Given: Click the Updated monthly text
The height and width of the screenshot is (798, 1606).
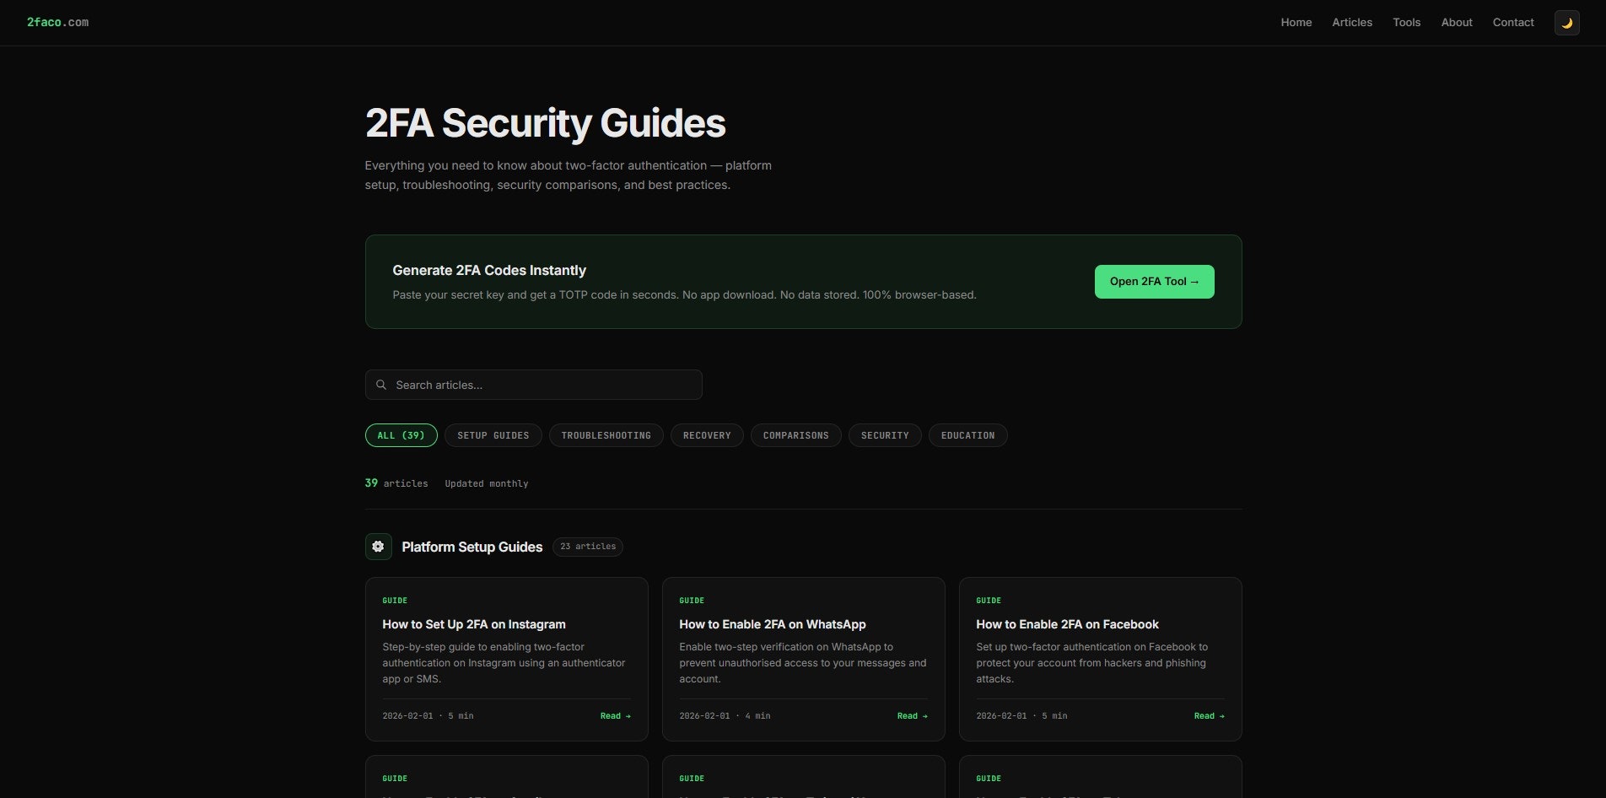Looking at the screenshot, I should coord(487,483).
